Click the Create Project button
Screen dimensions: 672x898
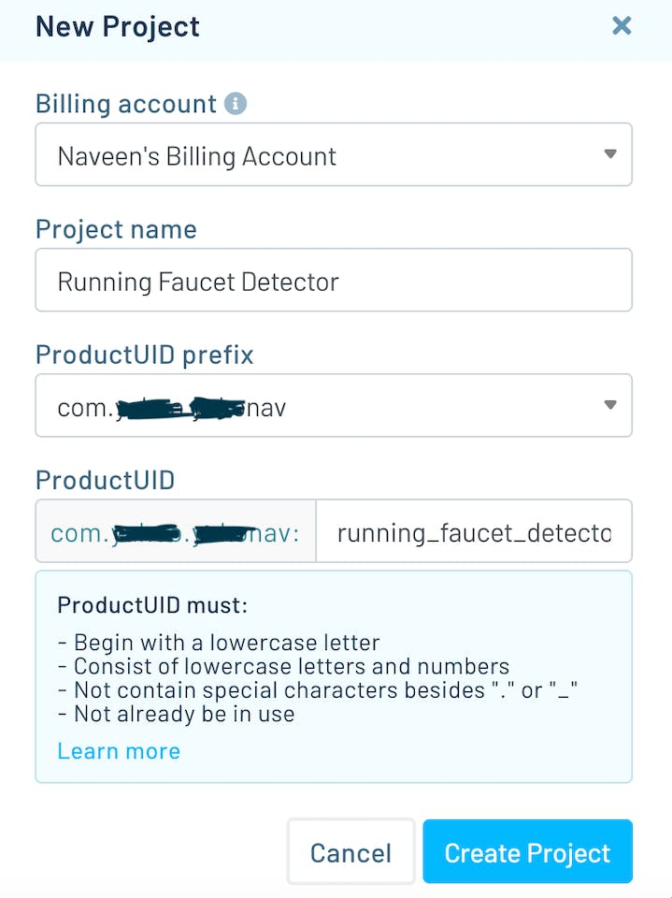527,852
